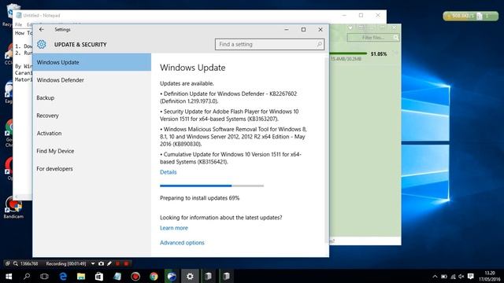Take a screenshot with Bandicam camera icon
The width and height of the screenshot is (504, 283).
tap(101, 263)
